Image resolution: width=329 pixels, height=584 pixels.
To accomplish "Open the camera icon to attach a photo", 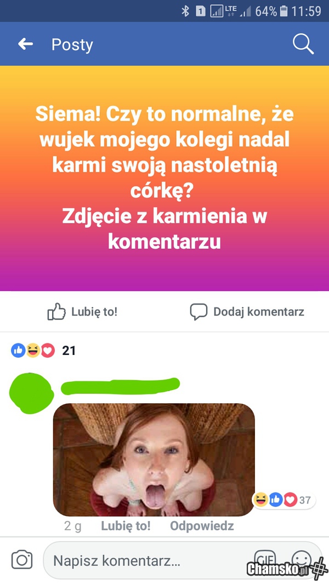I will [x=22, y=560].
